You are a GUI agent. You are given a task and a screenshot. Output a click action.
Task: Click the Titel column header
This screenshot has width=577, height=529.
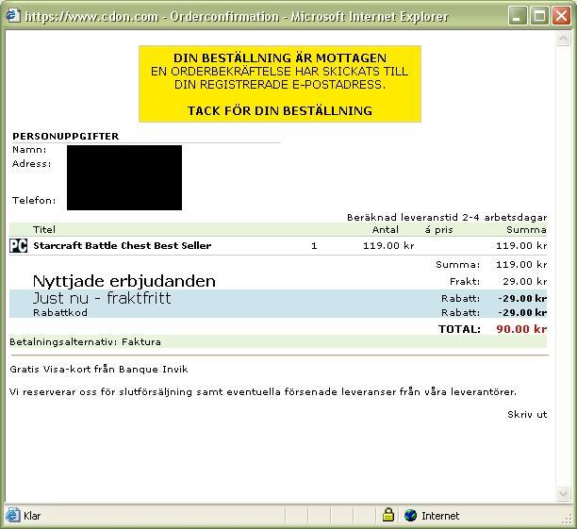pos(44,229)
